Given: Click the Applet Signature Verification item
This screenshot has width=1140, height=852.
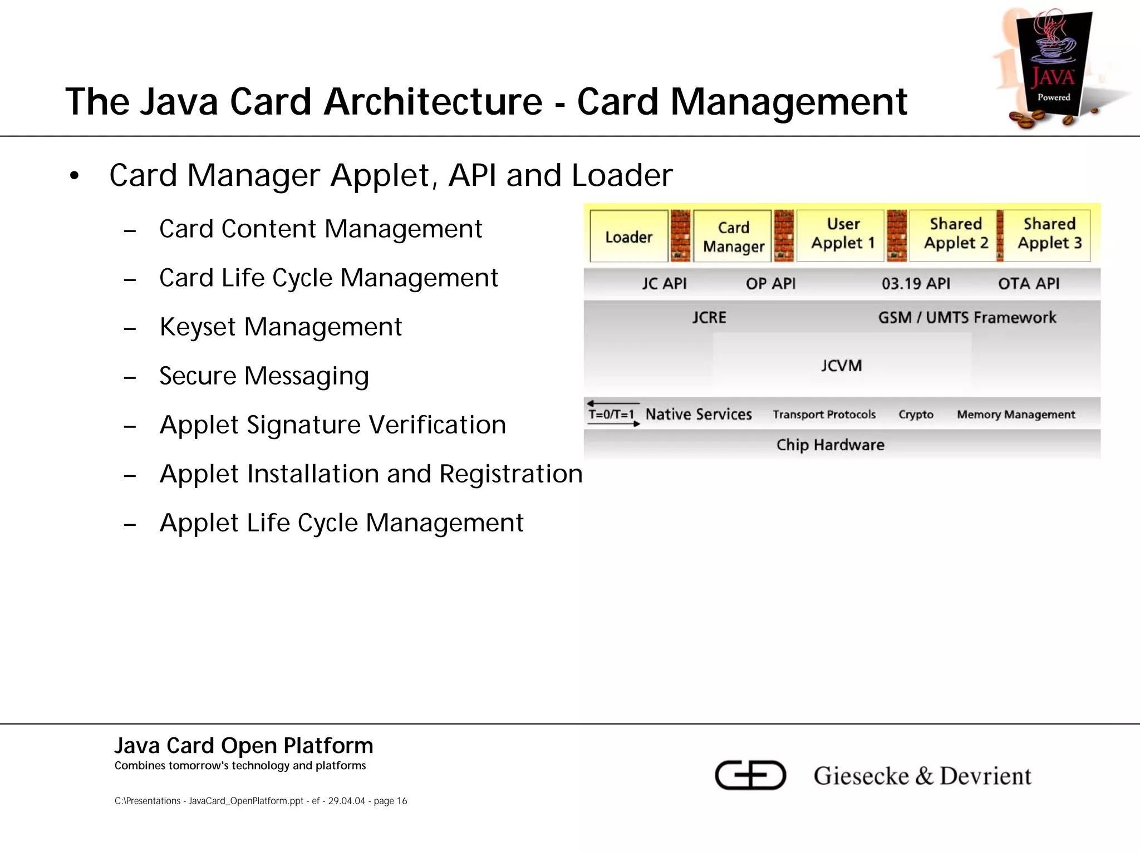Looking at the screenshot, I should click(x=333, y=426).
